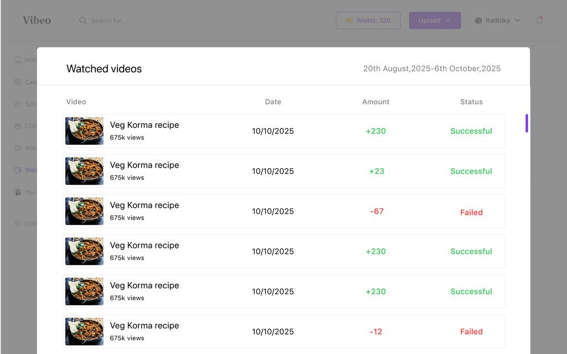Click the Date column header
Image resolution: width=567 pixels, height=354 pixels.
(x=273, y=102)
